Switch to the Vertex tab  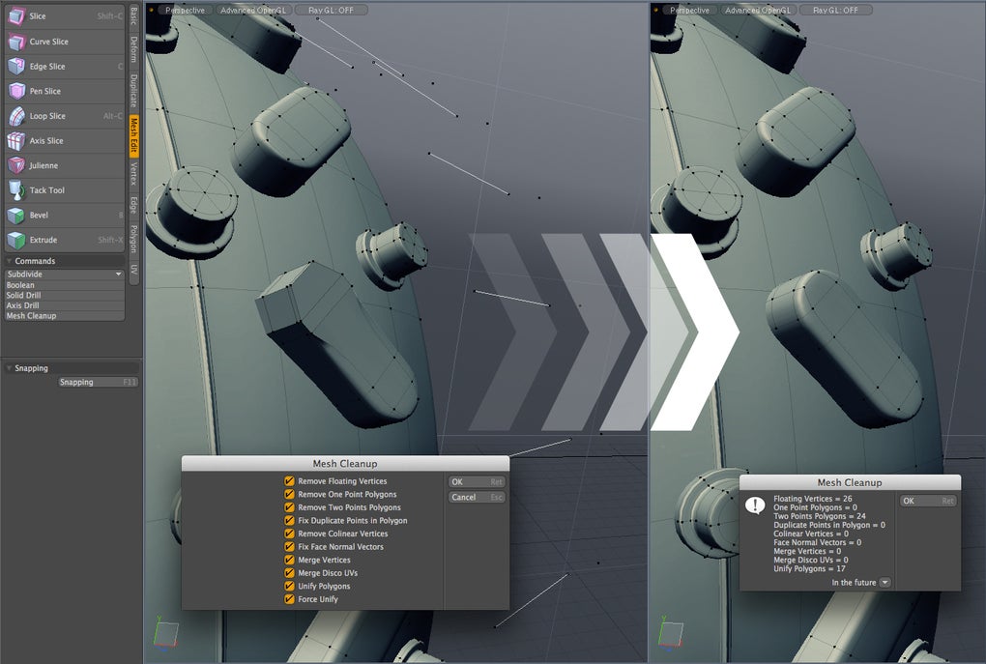134,174
